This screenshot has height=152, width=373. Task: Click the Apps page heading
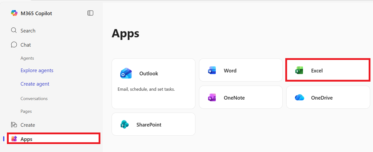tap(125, 34)
